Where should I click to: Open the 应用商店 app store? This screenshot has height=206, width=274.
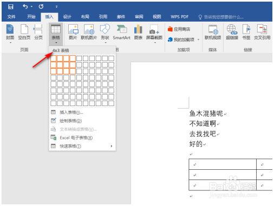(179, 29)
